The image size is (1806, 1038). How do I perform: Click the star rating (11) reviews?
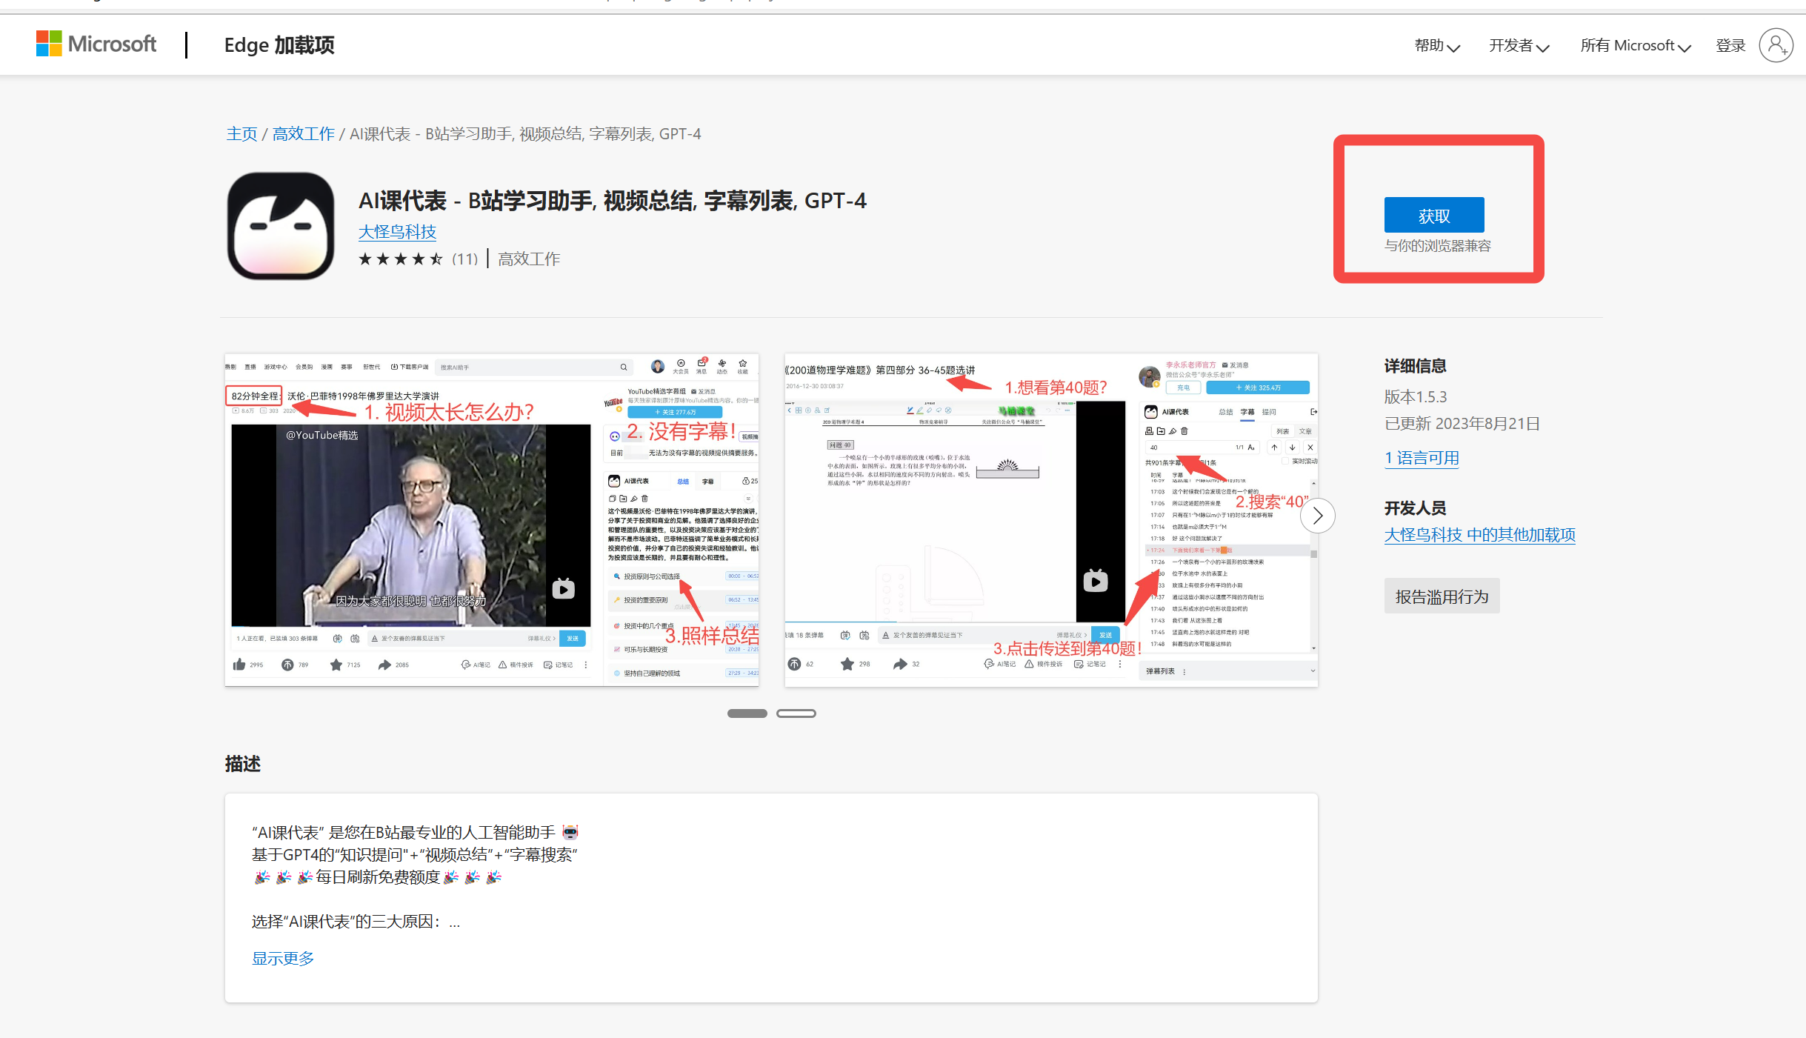coord(419,259)
